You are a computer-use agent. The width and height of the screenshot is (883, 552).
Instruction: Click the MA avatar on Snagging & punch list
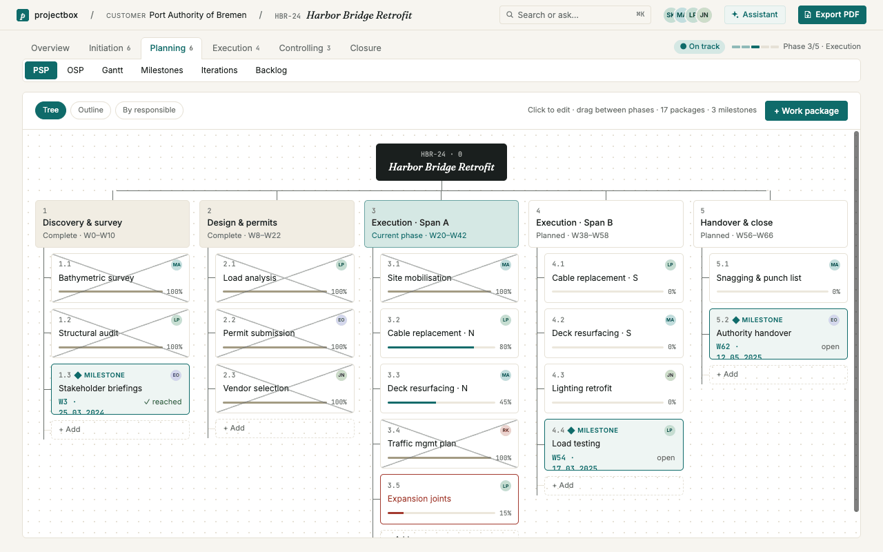[835, 265]
